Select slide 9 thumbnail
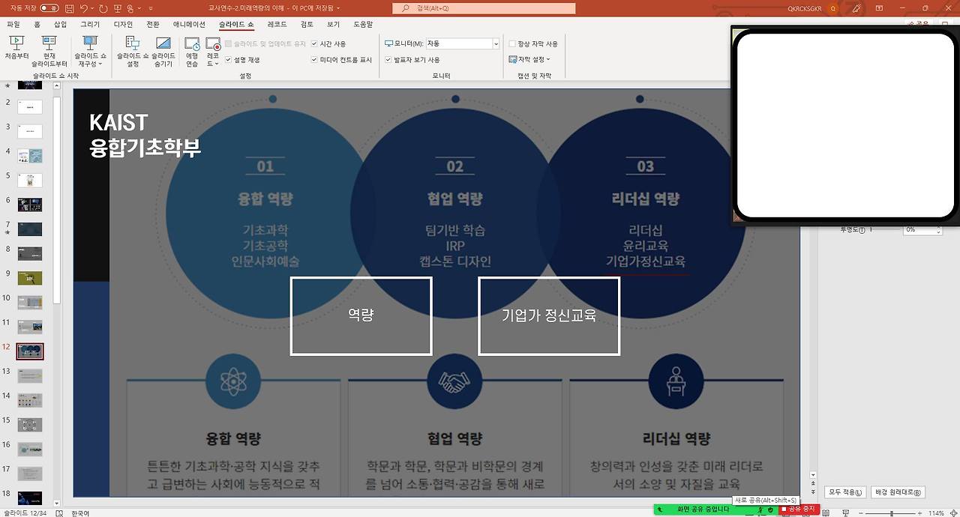This screenshot has width=960, height=517. 30,278
